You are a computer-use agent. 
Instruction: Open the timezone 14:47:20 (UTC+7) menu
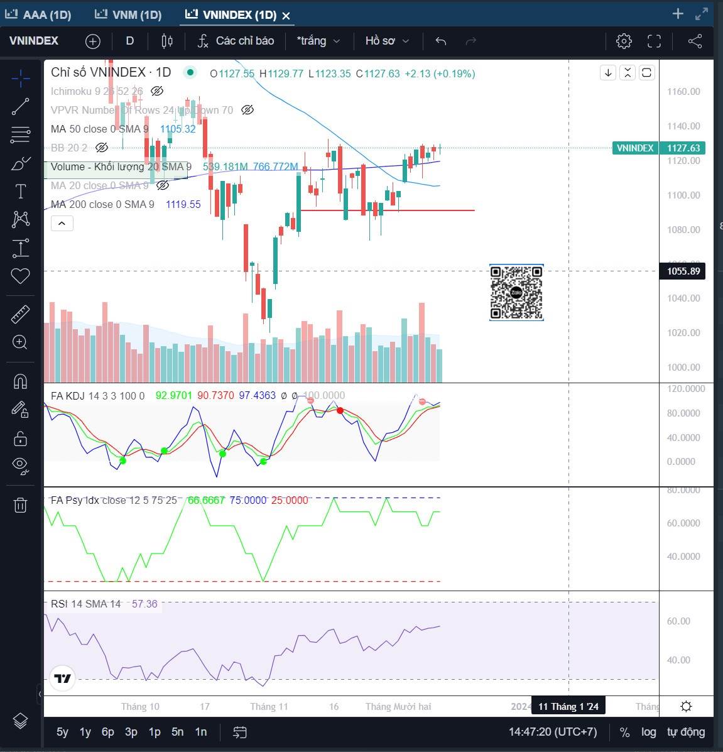[553, 732]
